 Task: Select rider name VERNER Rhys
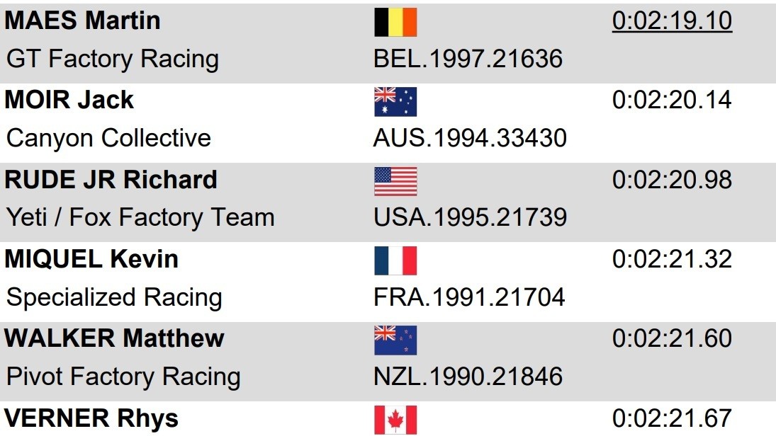(x=91, y=418)
